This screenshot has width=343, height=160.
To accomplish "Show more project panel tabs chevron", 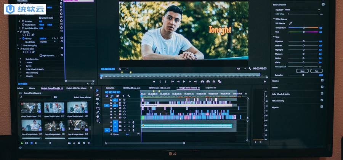I will click(x=91, y=88).
